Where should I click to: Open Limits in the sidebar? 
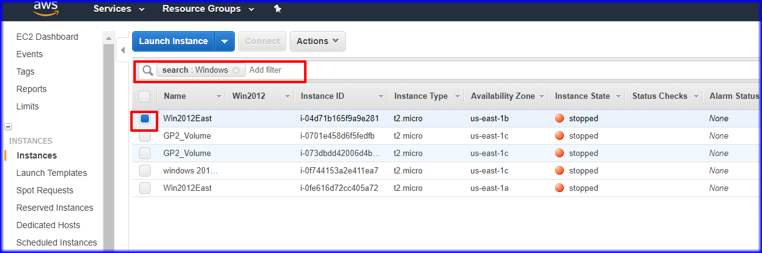click(27, 106)
